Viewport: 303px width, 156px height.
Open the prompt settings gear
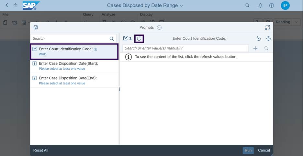269,39
